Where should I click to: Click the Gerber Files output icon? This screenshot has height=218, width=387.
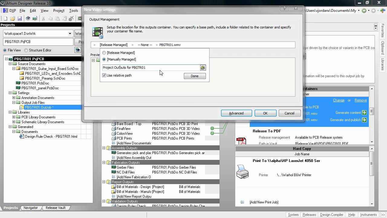(x=114, y=167)
